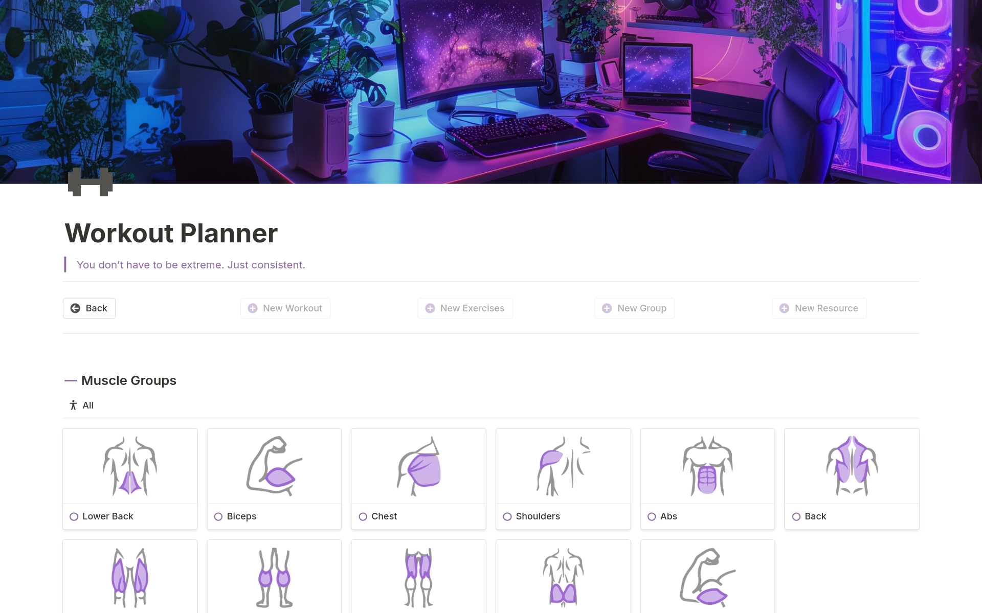Screen dimensions: 982x613
Task: Click the All muscle groups filter
Action: (80, 405)
